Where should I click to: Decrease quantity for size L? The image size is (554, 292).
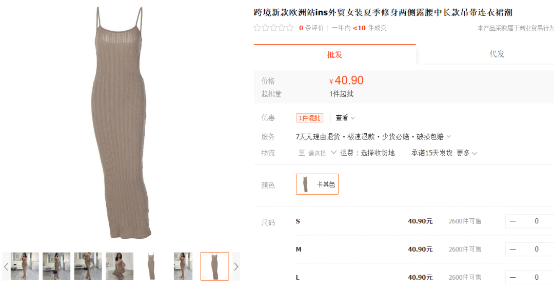tap(512, 278)
